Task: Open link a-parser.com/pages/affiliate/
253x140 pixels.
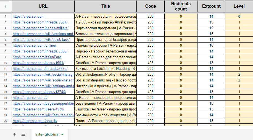Action: click(41, 28)
